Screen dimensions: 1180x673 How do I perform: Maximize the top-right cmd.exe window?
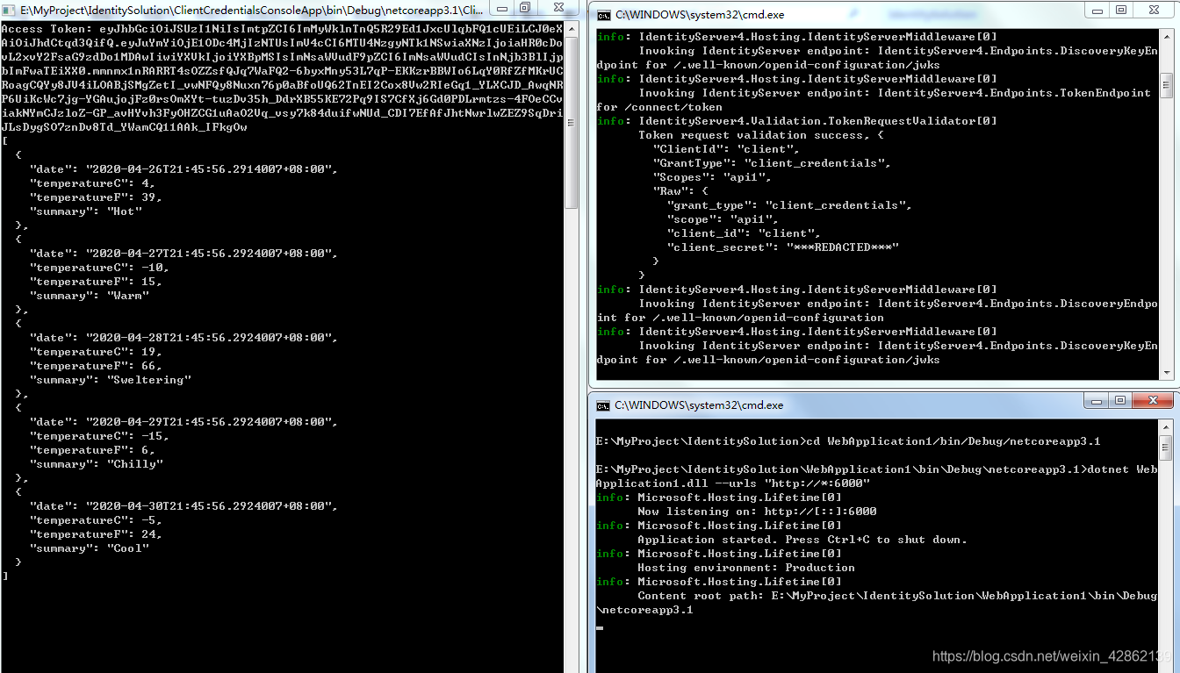point(1121,10)
